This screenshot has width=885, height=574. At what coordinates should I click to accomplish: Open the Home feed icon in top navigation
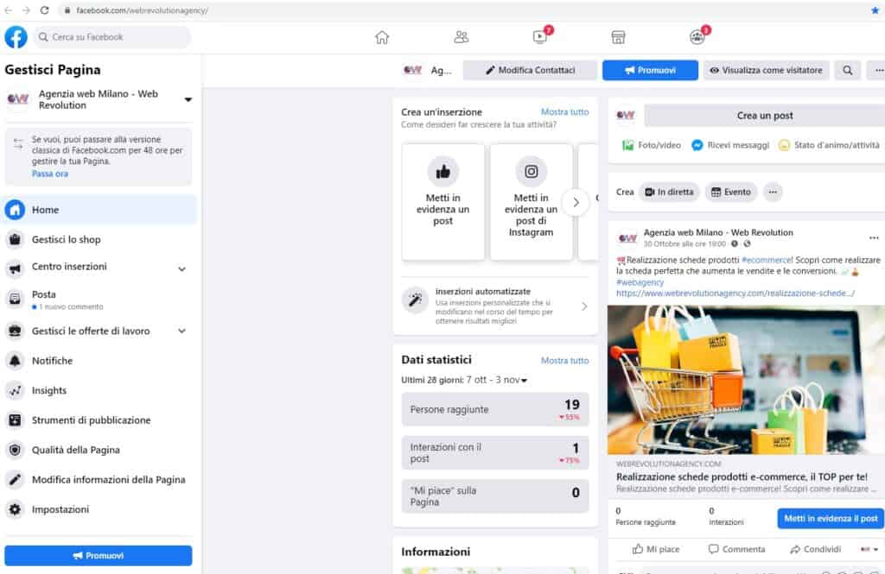pyautogui.click(x=382, y=37)
